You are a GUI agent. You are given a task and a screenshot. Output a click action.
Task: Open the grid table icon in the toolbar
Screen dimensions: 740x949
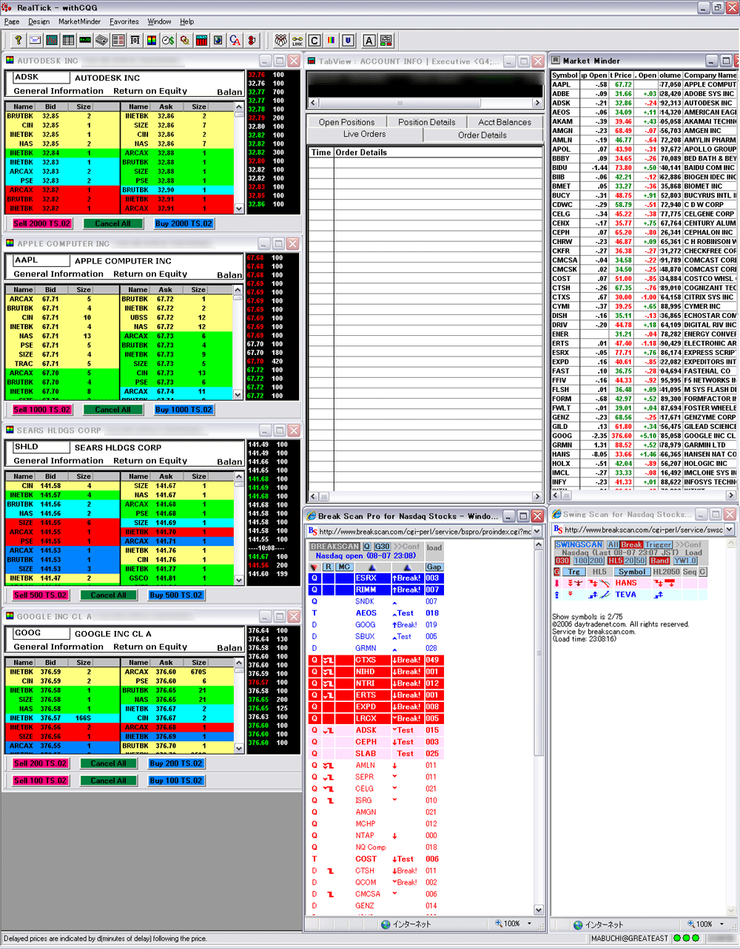69,40
